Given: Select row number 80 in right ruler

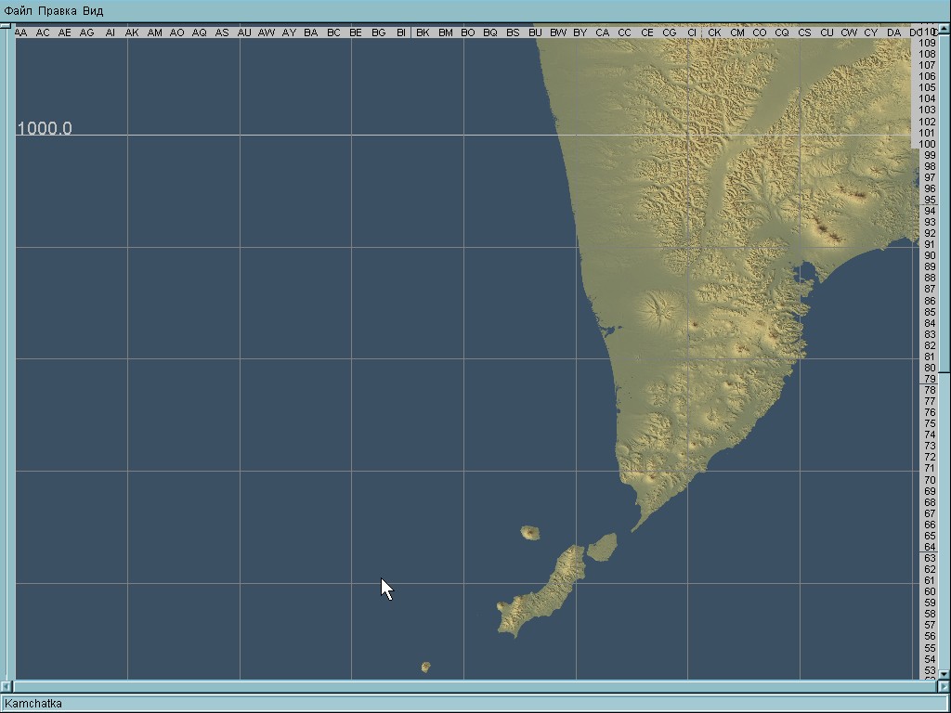Looking at the screenshot, I should click(x=930, y=368).
